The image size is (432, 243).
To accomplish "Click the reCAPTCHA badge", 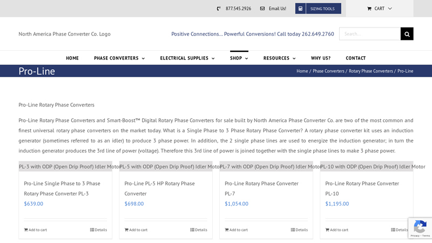I will [420, 228].
